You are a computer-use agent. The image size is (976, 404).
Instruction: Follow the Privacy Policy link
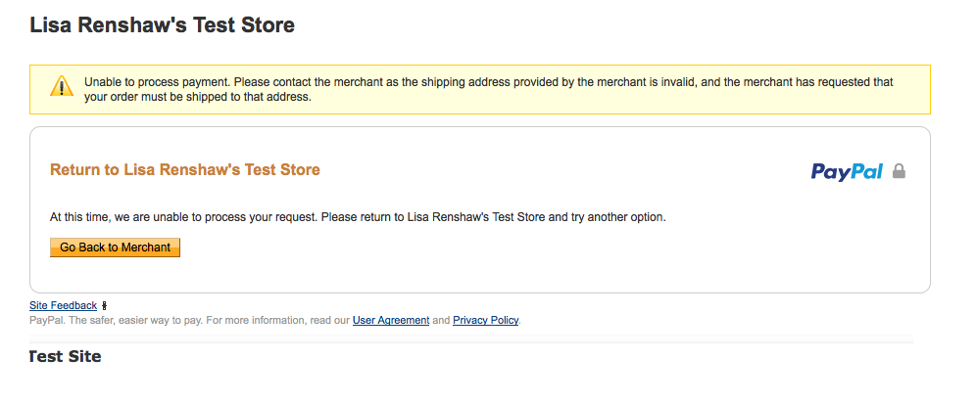485,320
